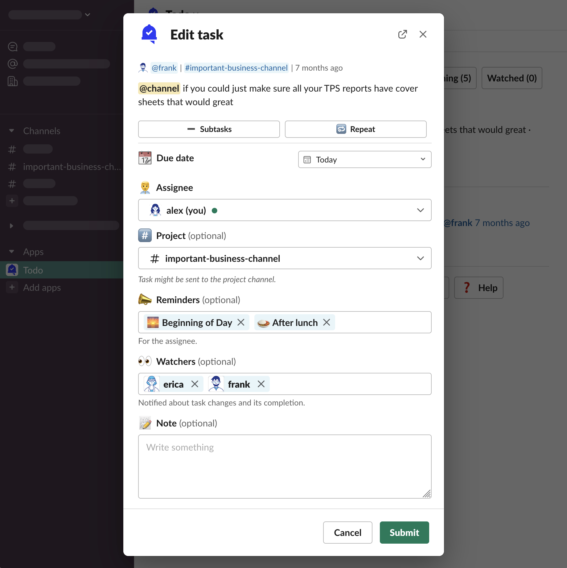Click the Subtasks button
Image resolution: width=567 pixels, height=568 pixels.
[x=209, y=129]
